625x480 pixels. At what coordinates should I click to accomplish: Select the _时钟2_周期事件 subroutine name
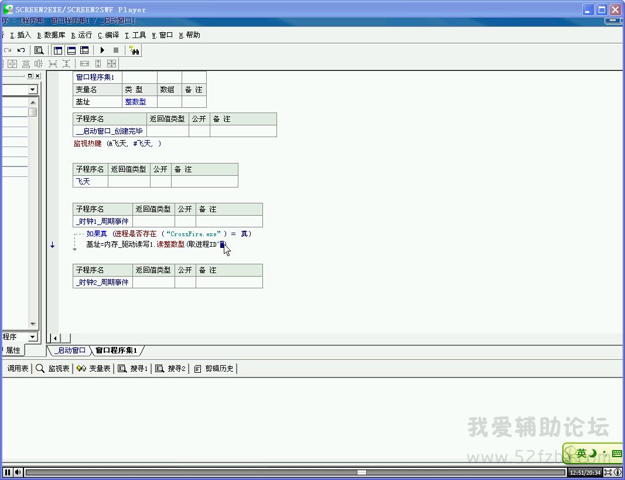[103, 282]
